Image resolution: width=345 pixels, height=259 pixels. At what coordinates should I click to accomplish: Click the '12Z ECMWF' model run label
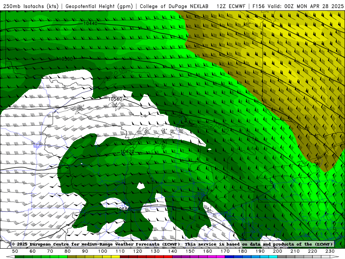pos(231,6)
